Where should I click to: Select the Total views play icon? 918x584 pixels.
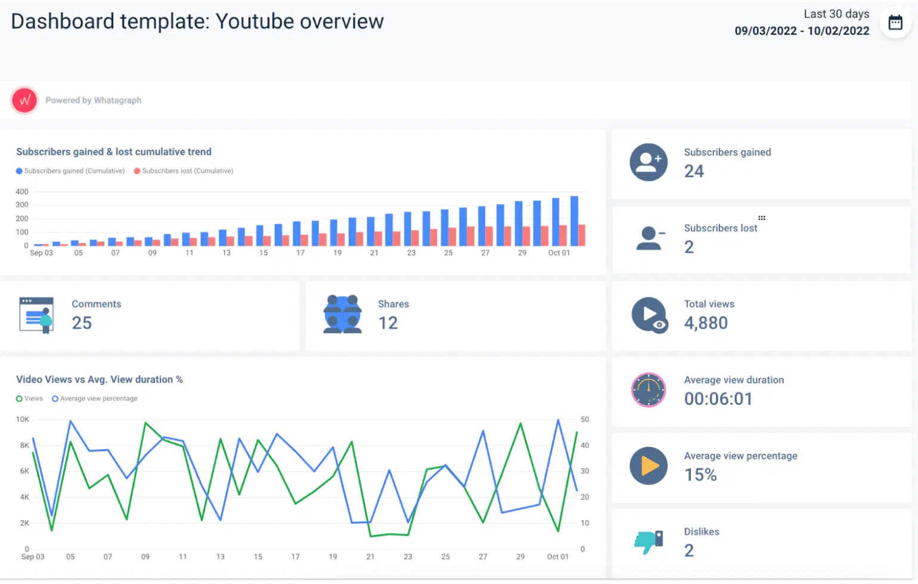click(x=649, y=315)
